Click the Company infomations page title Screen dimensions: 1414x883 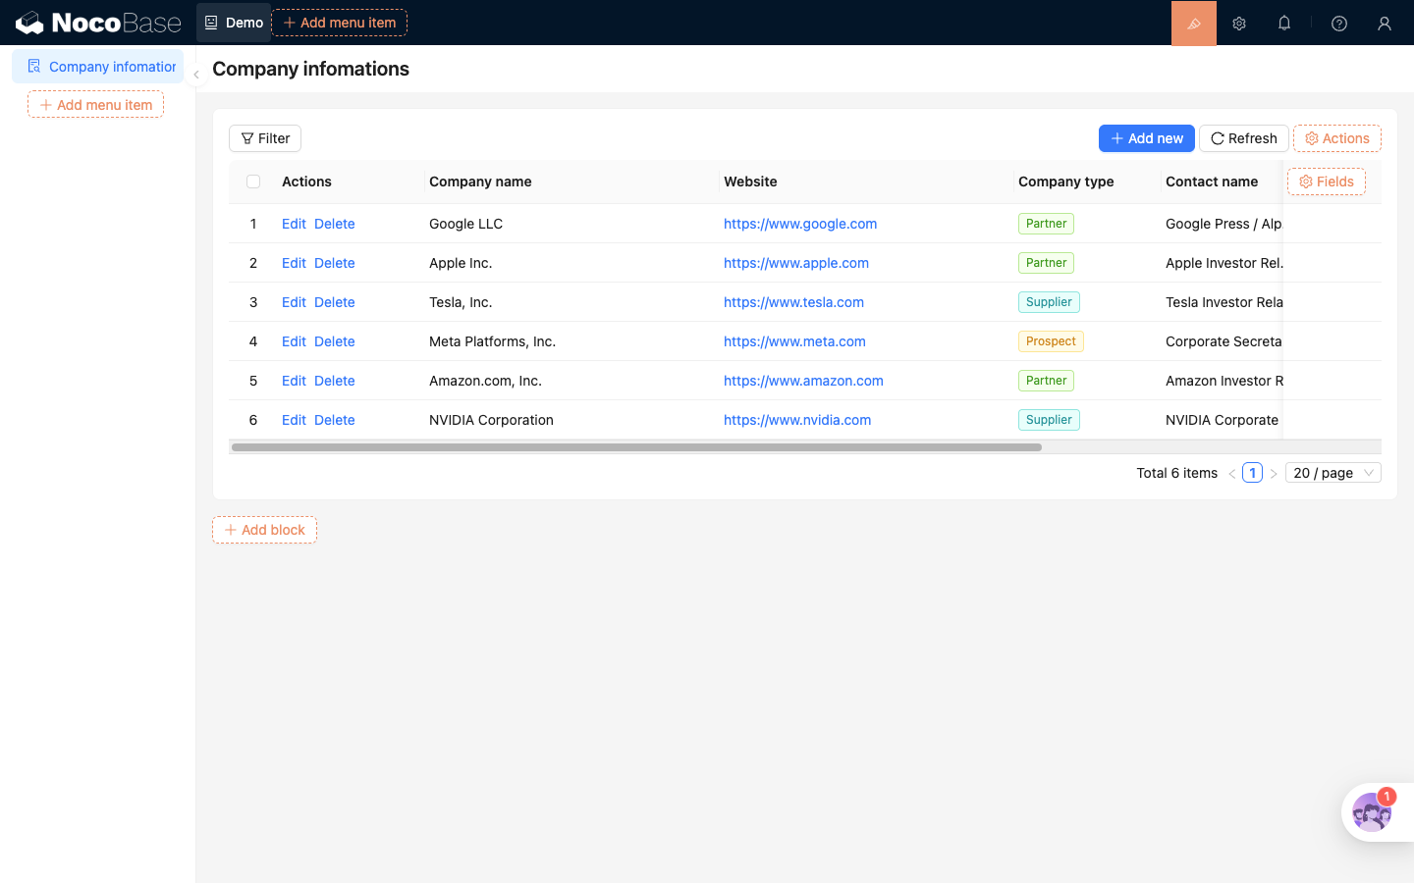tap(310, 69)
